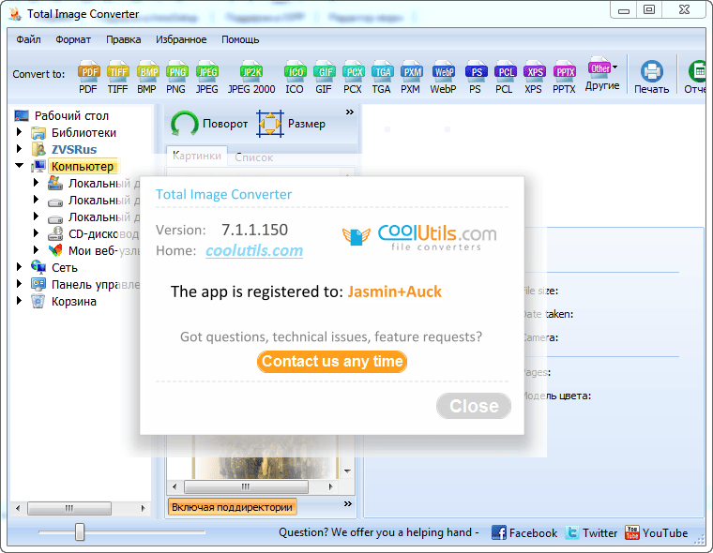Image resolution: width=713 pixels, height=553 pixels.
Task: Switch to the Картинки tab
Action: coord(197,156)
